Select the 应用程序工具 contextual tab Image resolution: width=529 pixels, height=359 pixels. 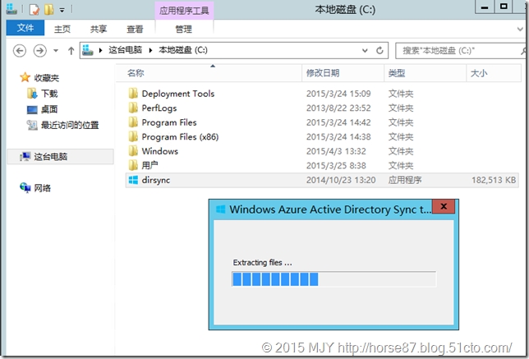tap(184, 11)
